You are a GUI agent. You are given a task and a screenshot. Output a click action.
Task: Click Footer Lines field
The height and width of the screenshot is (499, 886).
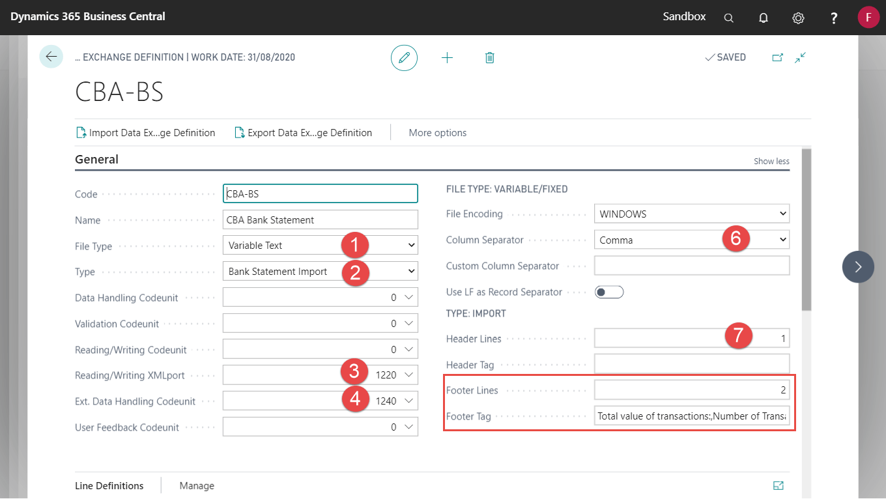click(x=692, y=390)
